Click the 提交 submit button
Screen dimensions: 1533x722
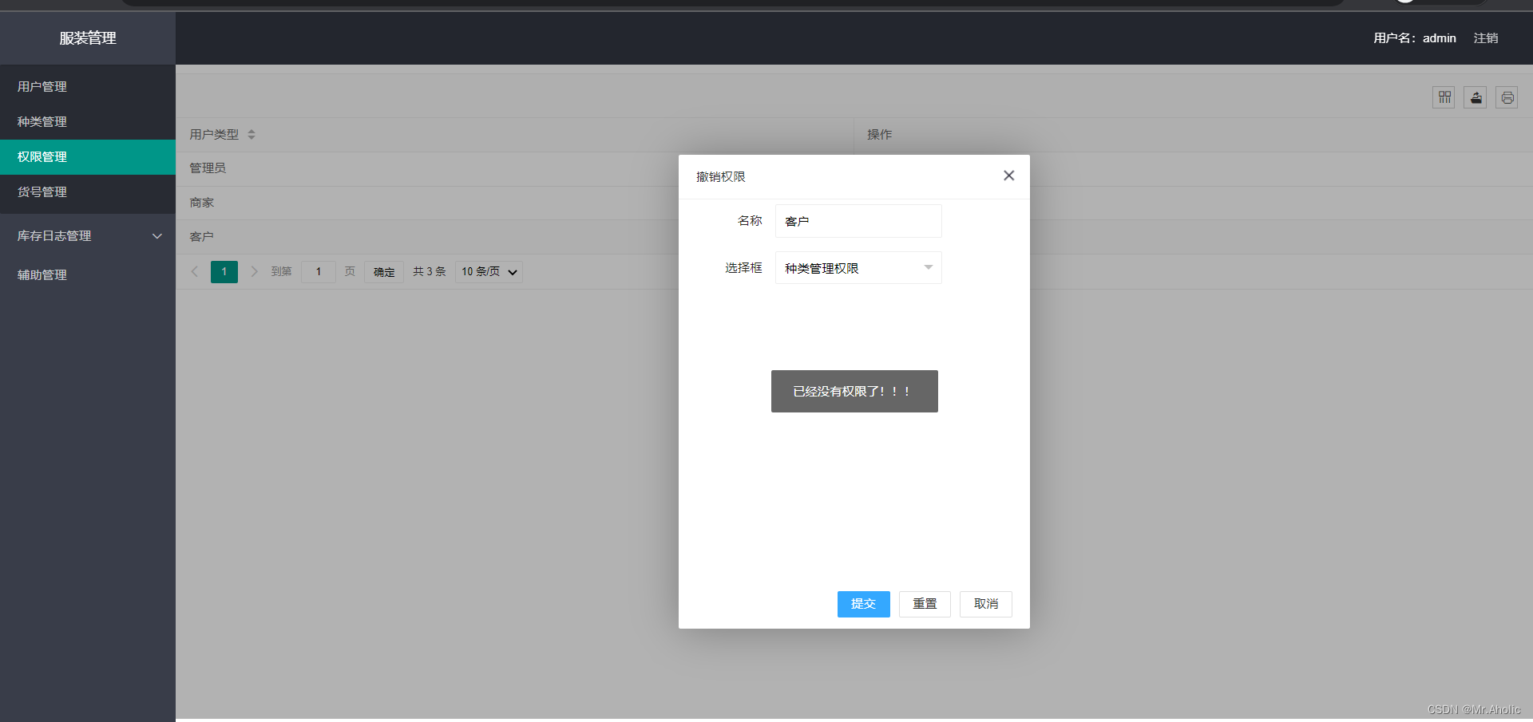[x=863, y=604]
